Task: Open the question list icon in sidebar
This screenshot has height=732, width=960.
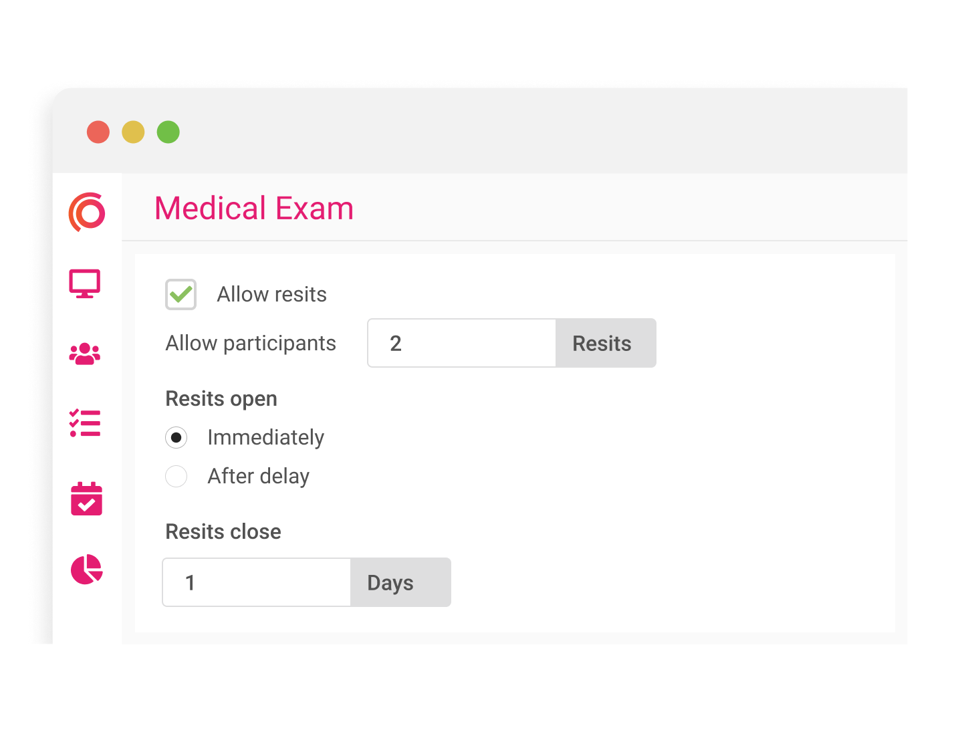Action: click(x=85, y=422)
